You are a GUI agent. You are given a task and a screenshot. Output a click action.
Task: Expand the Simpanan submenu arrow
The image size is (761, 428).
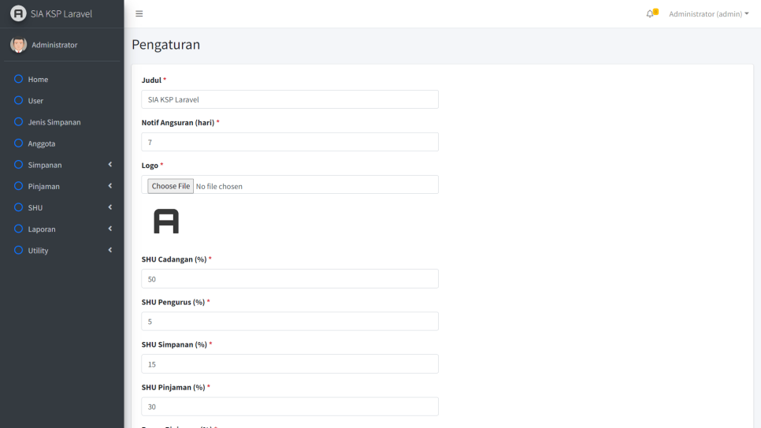click(110, 164)
